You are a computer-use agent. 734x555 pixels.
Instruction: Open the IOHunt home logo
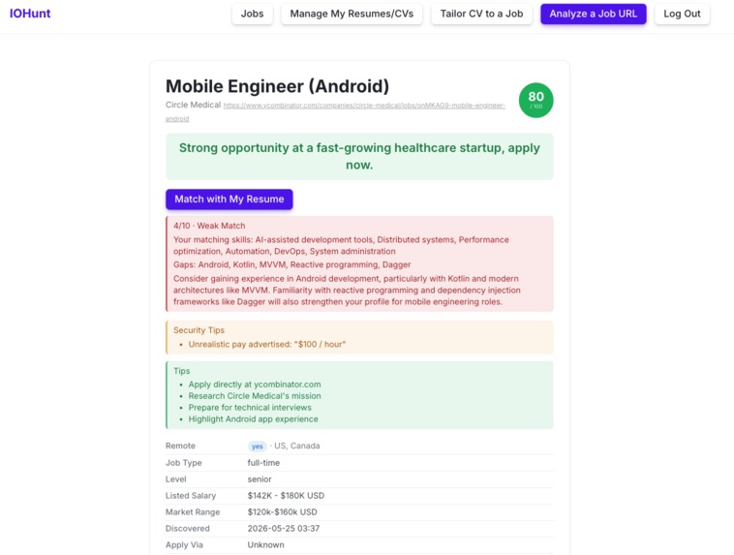coord(30,14)
